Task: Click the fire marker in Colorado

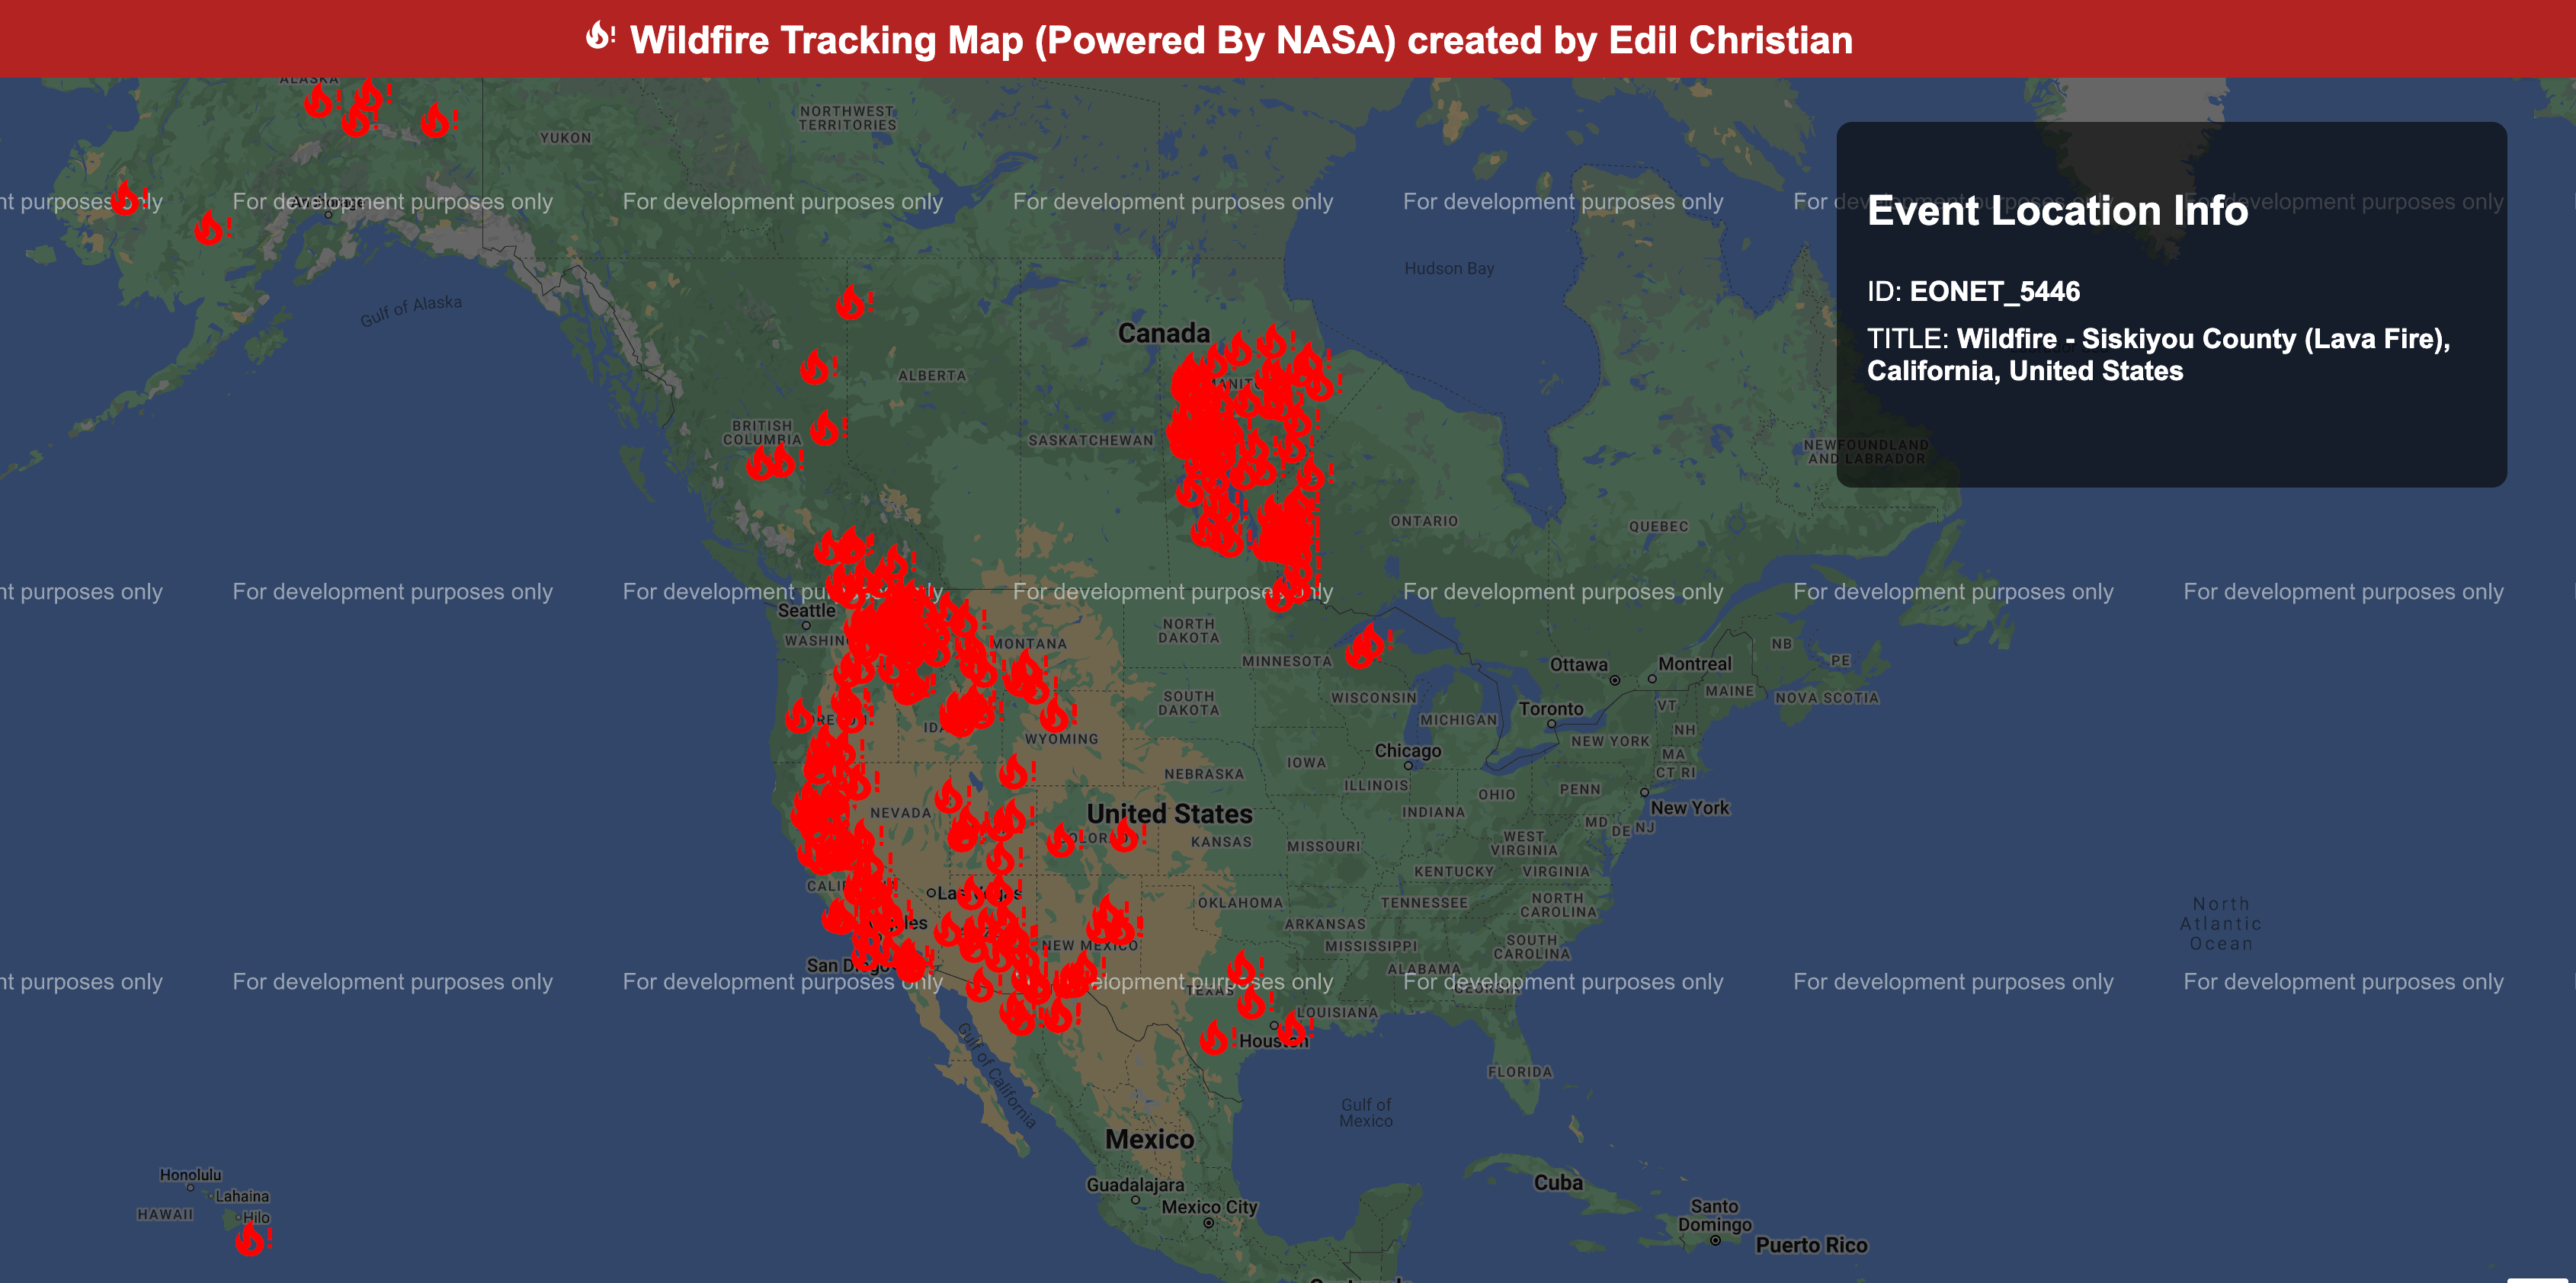Action: click(1060, 842)
